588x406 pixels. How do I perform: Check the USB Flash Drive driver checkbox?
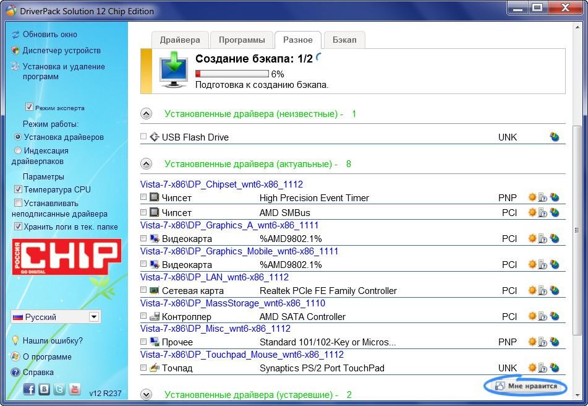[x=143, y=136]
